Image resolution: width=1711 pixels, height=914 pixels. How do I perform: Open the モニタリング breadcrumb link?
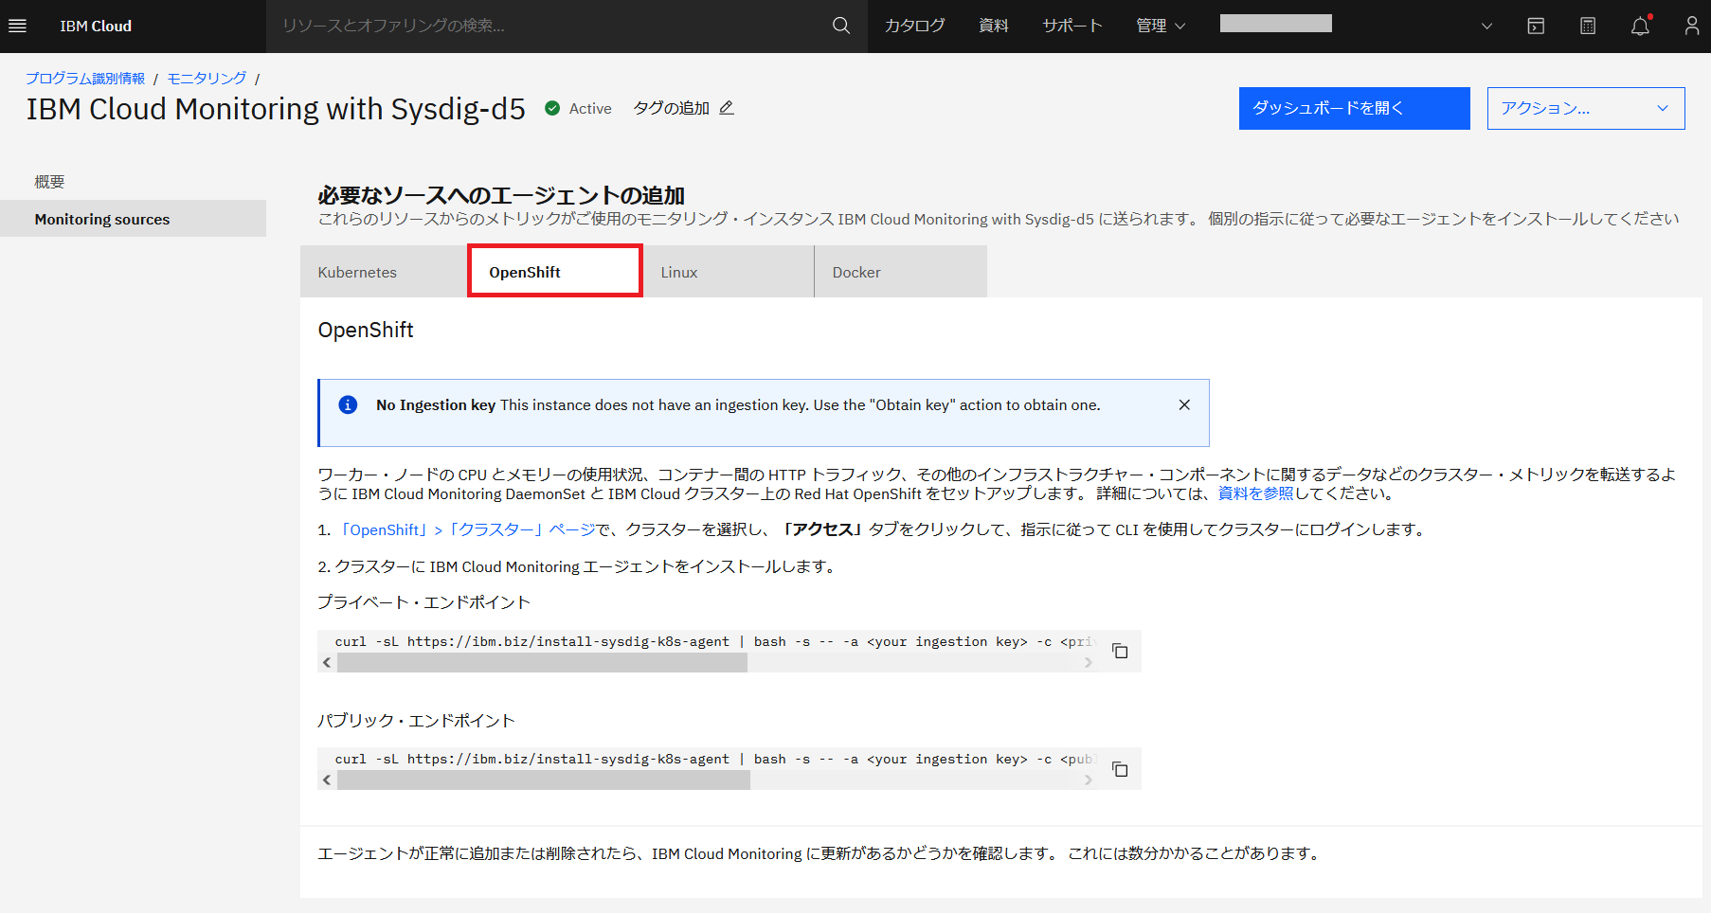coord(207,79)
